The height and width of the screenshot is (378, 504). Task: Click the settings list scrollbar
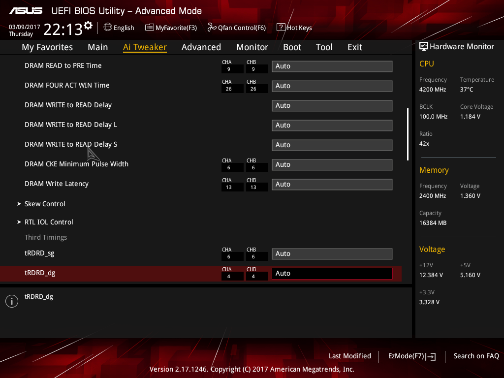[408, 134]
